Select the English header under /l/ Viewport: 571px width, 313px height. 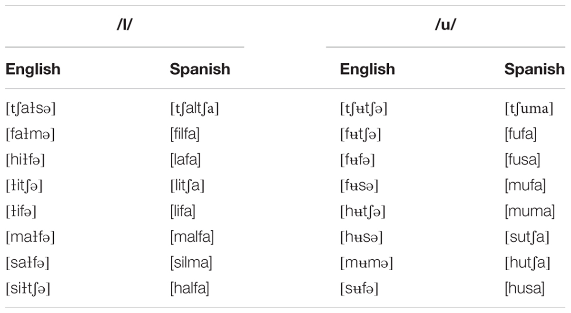pyautogui.click(x=33, y=69)
